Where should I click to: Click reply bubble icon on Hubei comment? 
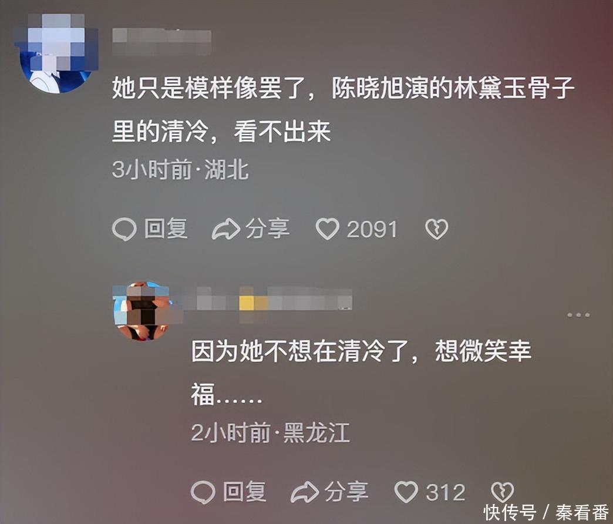(x=124, y=229)
